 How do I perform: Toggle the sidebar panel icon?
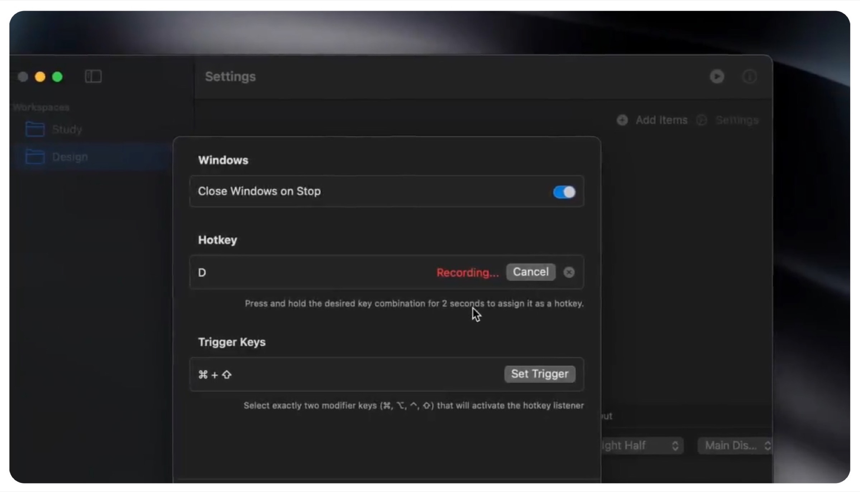[93, 76]
